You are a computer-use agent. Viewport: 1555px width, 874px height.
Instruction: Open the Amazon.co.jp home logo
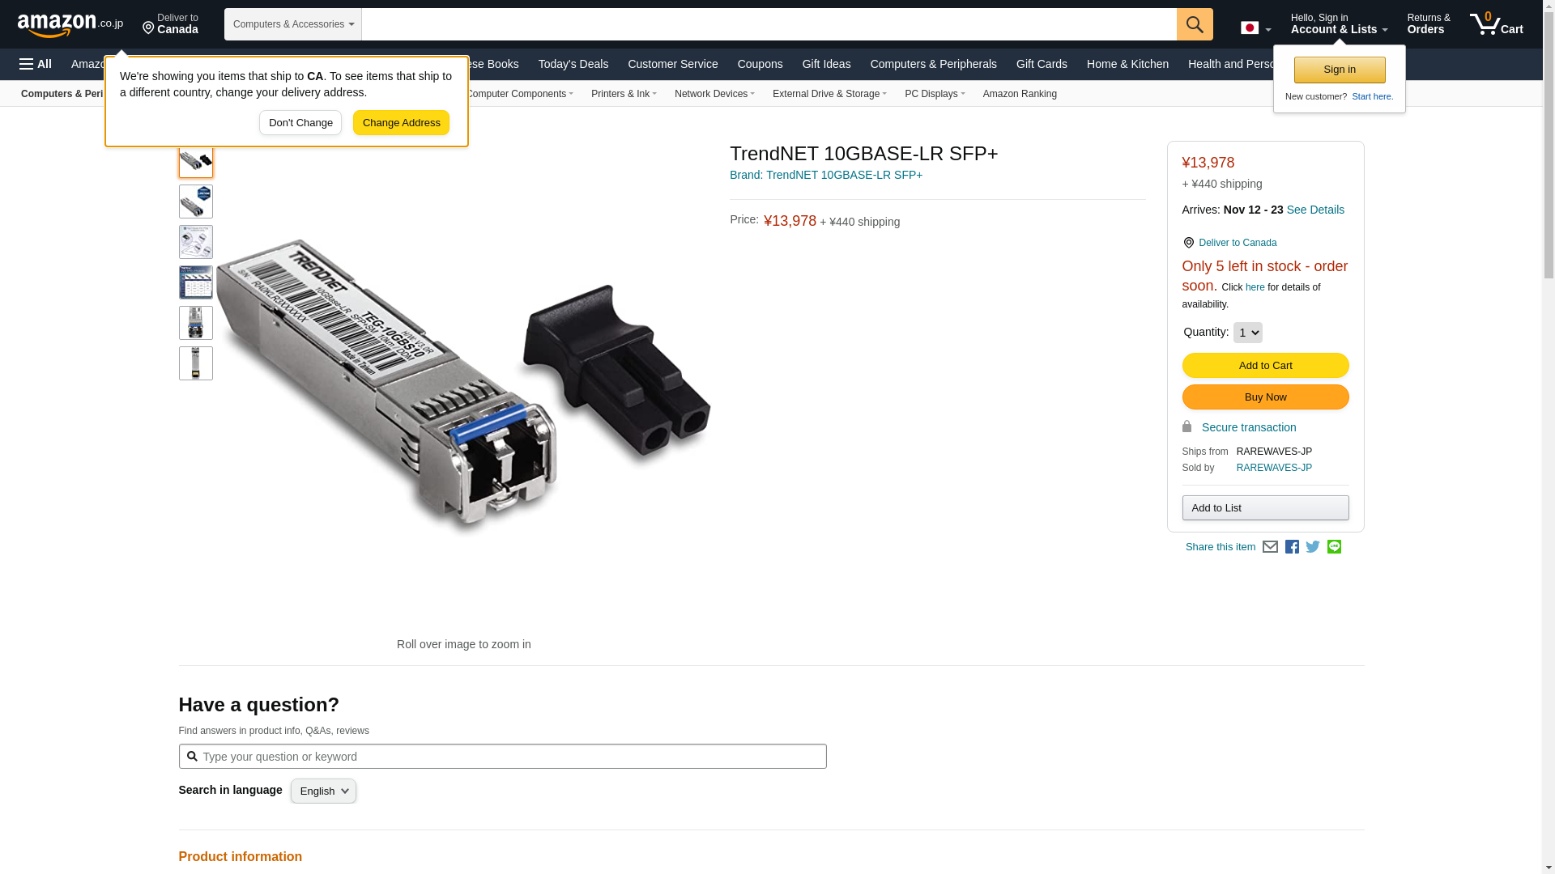click(x=70, y=24)
